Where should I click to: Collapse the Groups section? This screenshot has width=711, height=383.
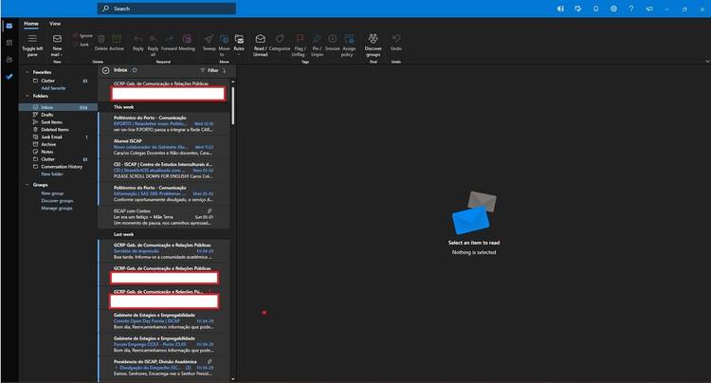(x=27, y=185)
